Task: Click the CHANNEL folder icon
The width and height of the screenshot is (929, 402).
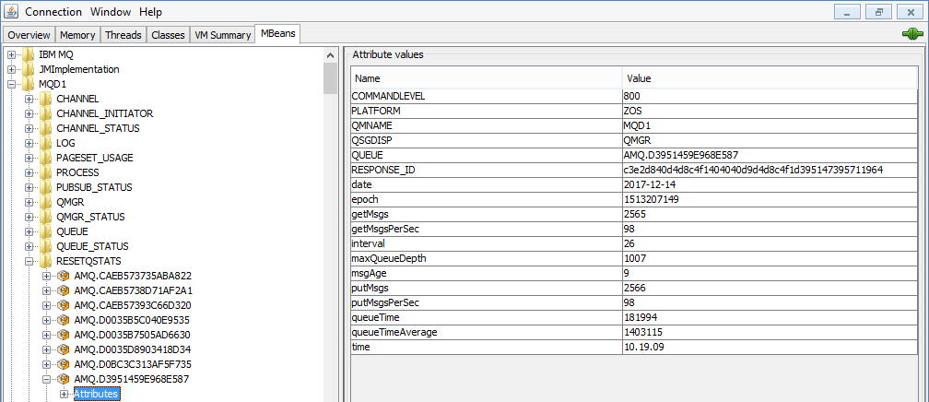Action: click(46, 99)
